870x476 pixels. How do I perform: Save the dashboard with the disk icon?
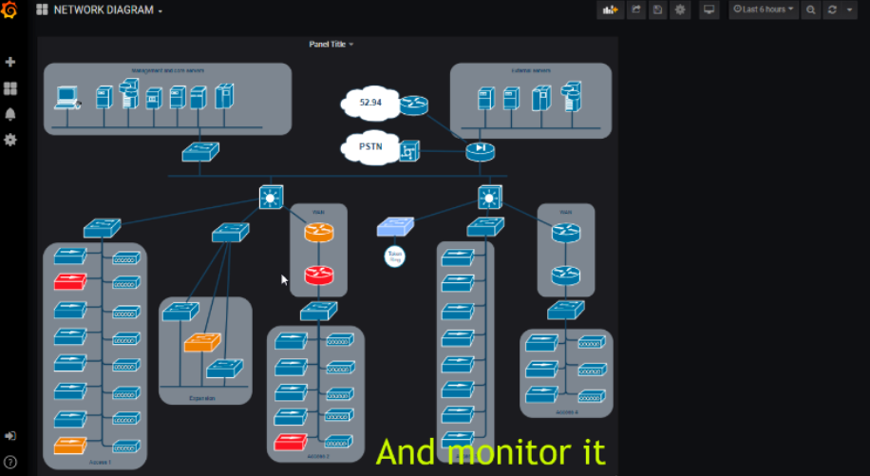pos(657,10)
